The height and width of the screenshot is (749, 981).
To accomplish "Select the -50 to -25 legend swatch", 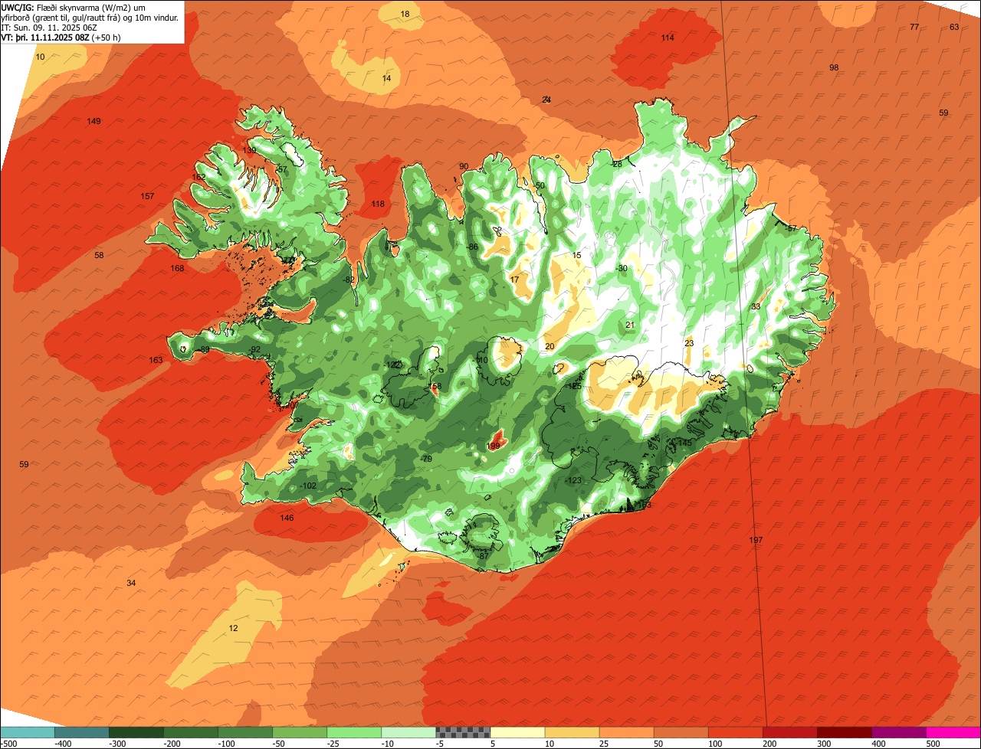I will (x=300, y=732).
